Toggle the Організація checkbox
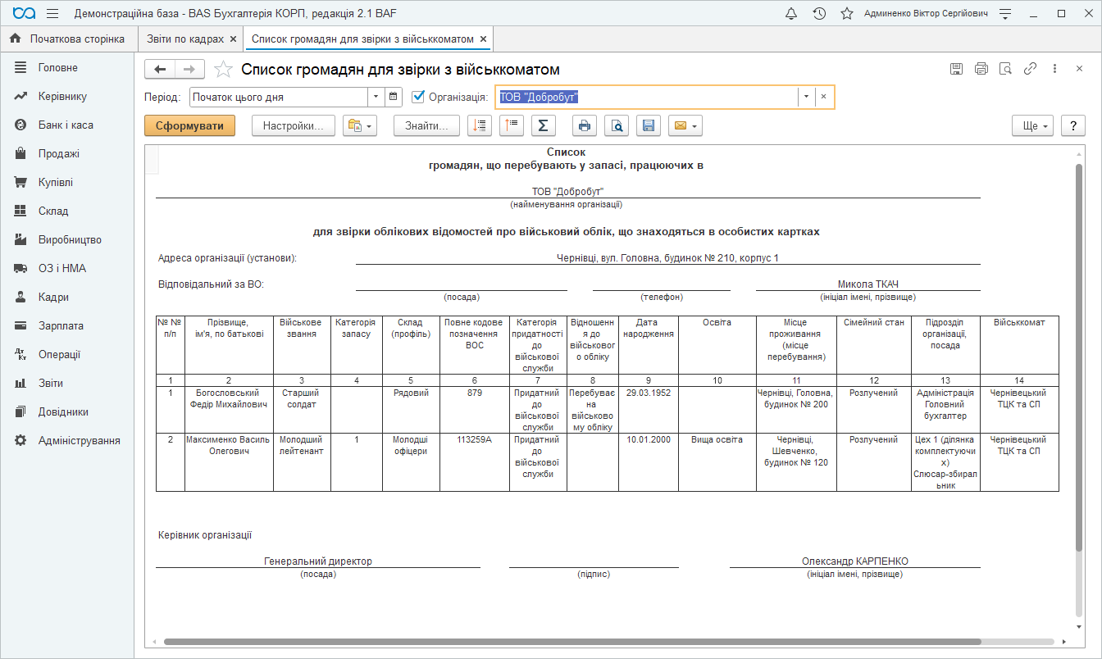The image size is (1102, 659). [x=418, y=97]
